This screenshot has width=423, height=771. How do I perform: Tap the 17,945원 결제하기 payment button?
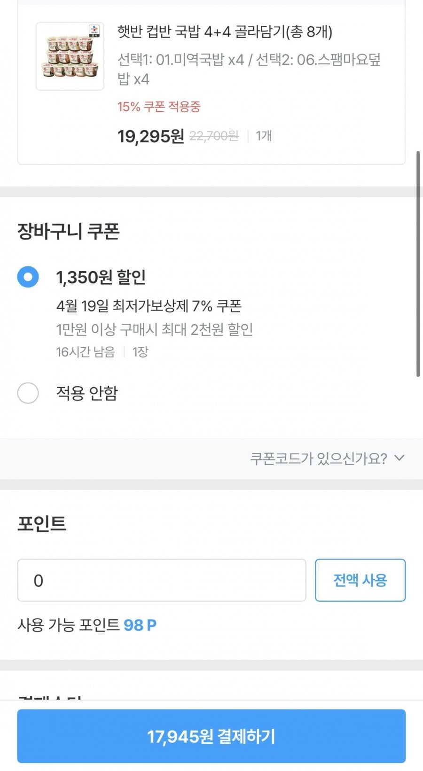[x=211, y=736]
